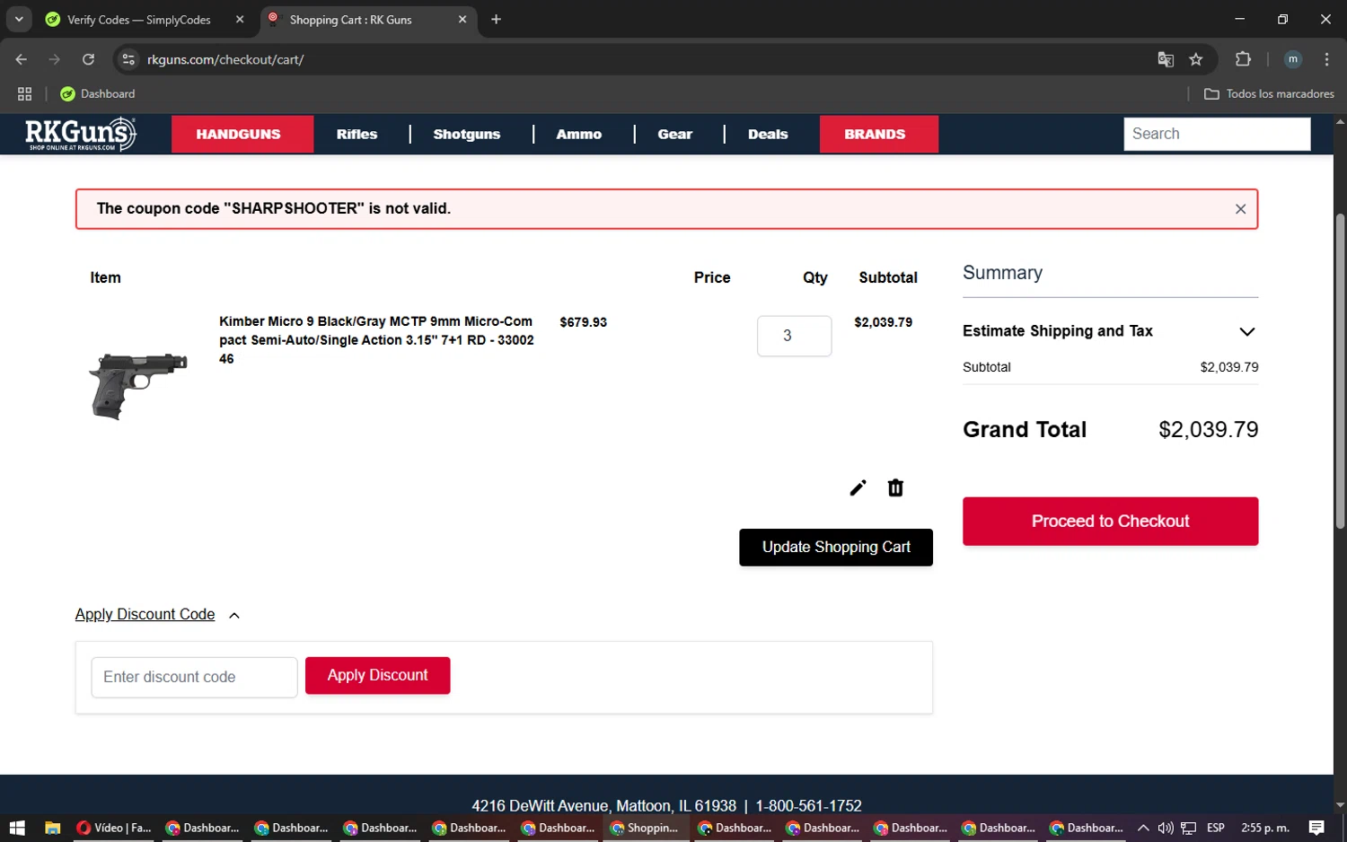Open File Explorer from taskbar

pyautogui.click(x=52, y=828)
